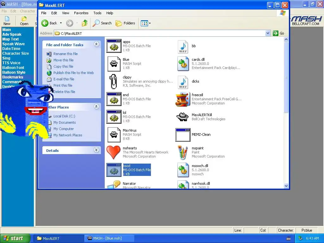Select the bb WAV file icon
Screen dimensions: 324x243
(183, 47)
